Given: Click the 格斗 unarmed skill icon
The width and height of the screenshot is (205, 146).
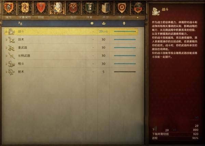Looking at the screenshot, I should point(12,64).
